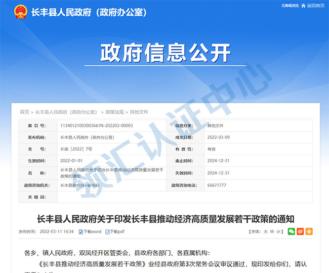Screen dimensions: 329x273
Task: Download the document as word
Action: click(92, 232)
